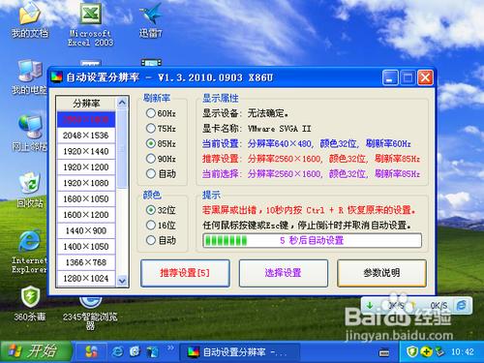Choose resolution 1920×1080
The width and height of the screenshot is (484, 363).
tap(86, 183)
